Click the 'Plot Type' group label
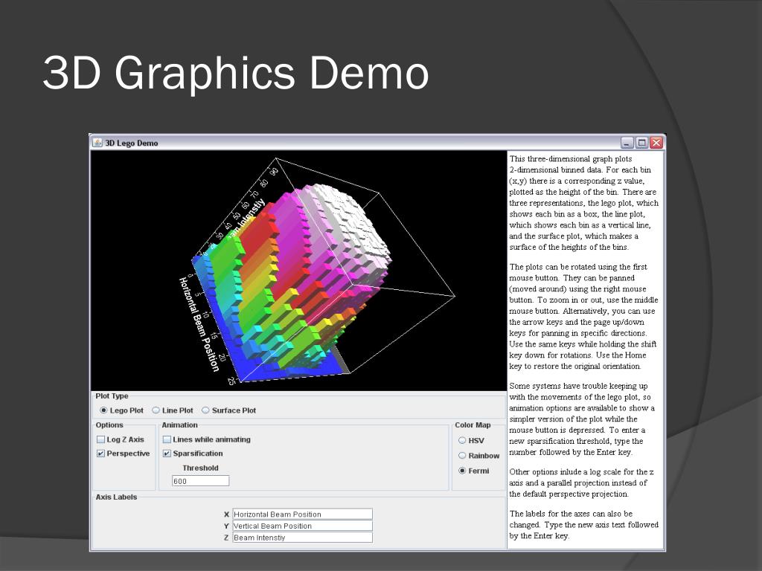The height and width of the screenshot is (571, 762). [x=112, y=396]
